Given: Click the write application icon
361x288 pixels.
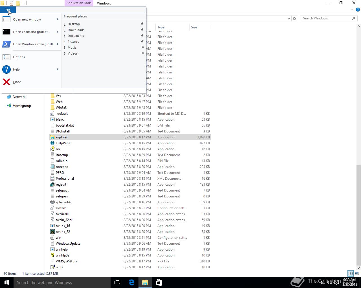Looking at the screenshot, I should coord(52,267).
